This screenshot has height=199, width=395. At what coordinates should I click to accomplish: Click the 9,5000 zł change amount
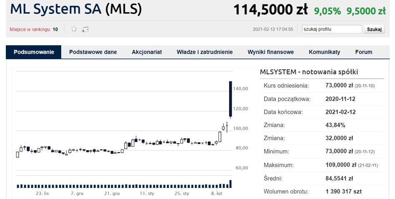click(x=366, y=11)
